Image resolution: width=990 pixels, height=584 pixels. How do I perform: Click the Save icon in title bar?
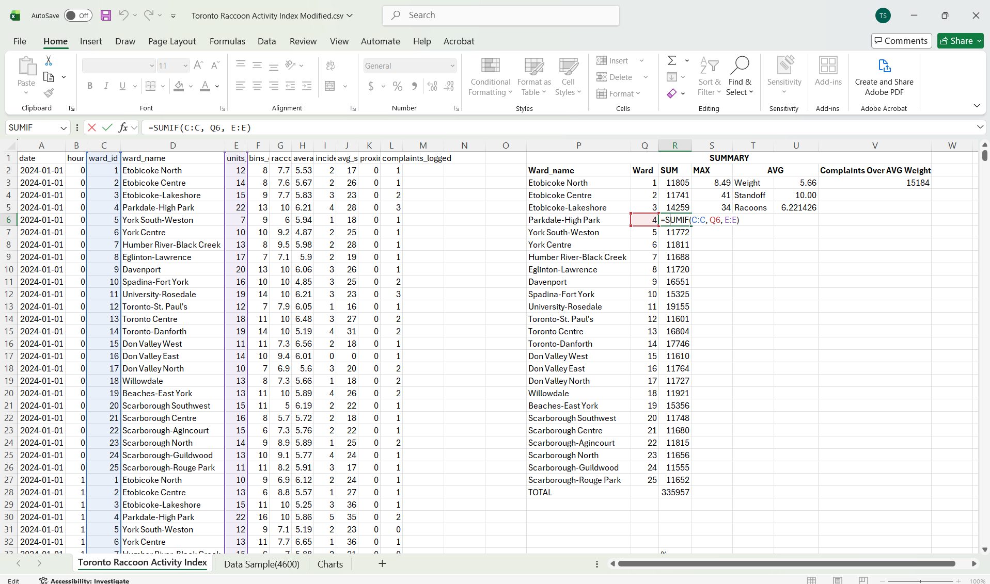point(106,15)
